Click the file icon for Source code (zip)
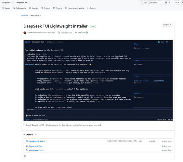This screenshot has height=162, width=183. tap(27, 146)
